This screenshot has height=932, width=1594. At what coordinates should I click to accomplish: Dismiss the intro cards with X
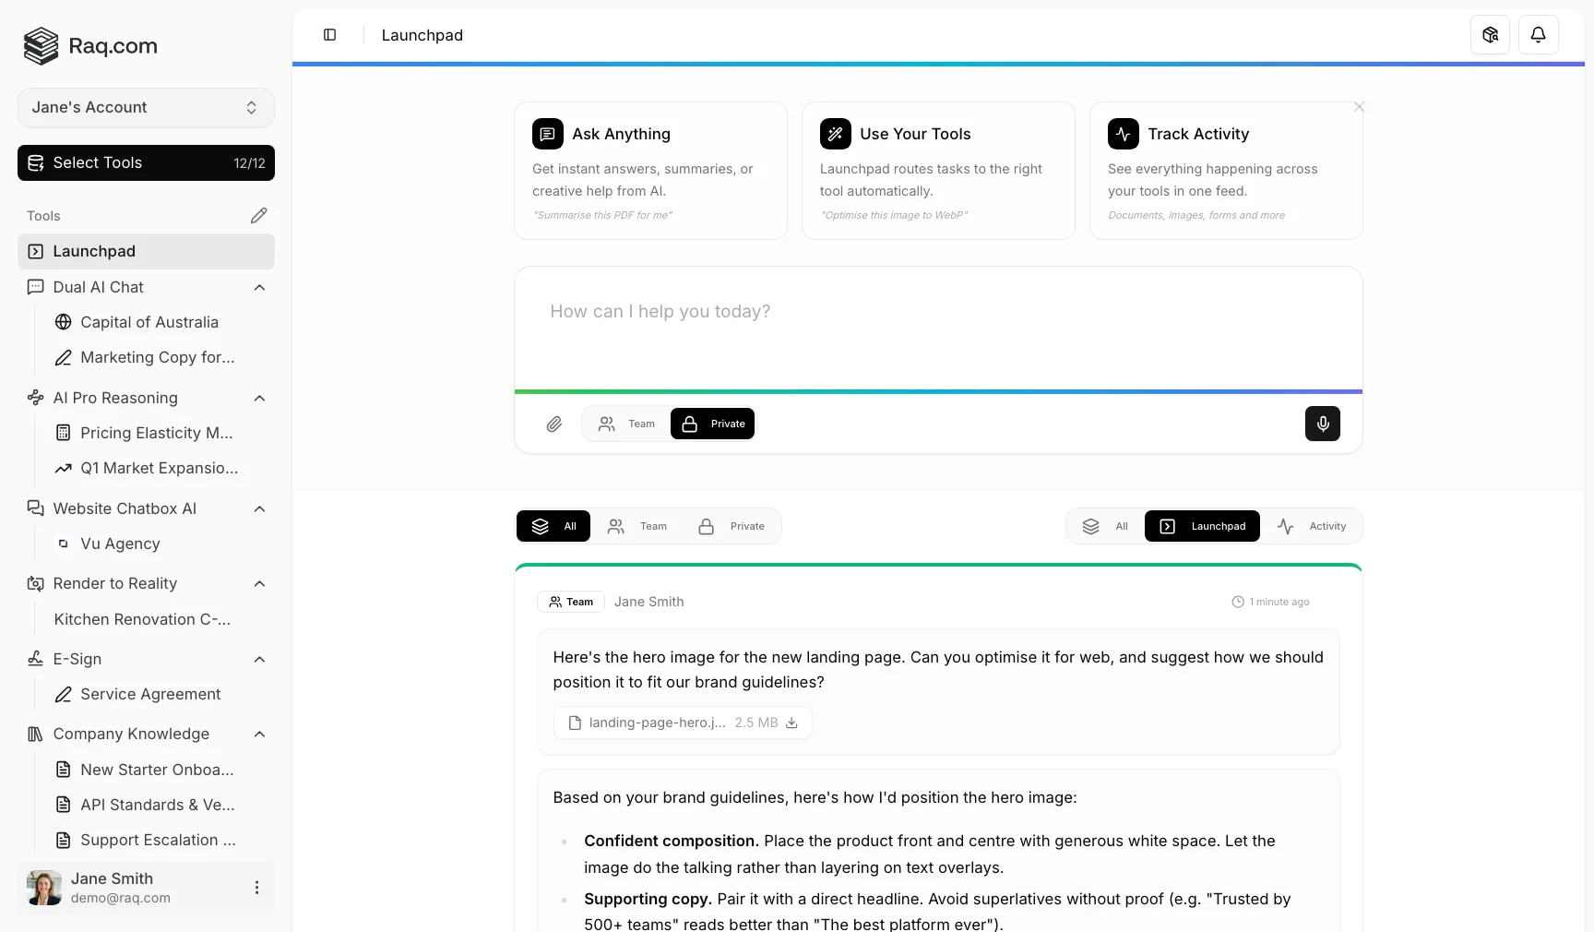[x=1359, y=107]
